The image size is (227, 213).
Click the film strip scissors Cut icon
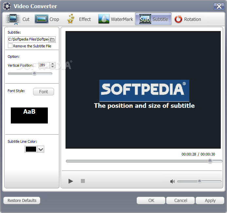coord(13,19)
